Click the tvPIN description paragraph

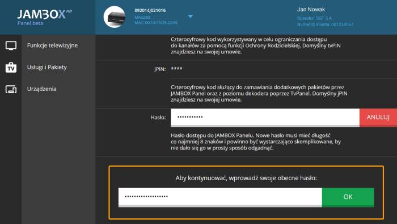point(256,45)
